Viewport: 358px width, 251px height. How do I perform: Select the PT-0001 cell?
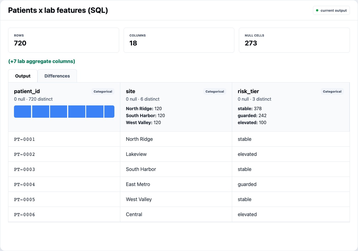tap(64, 139)
